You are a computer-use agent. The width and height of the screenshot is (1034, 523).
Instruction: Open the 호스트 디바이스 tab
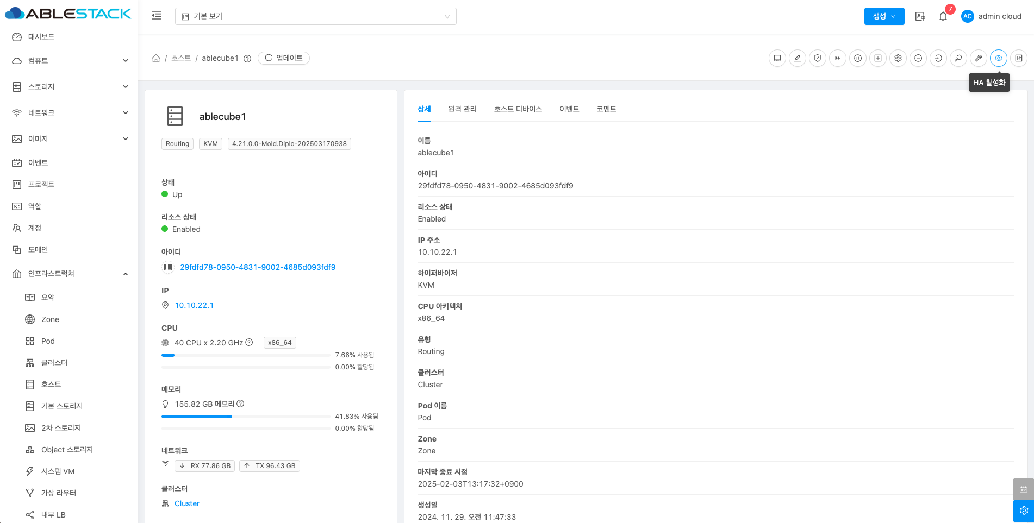(x=518, y=109)
